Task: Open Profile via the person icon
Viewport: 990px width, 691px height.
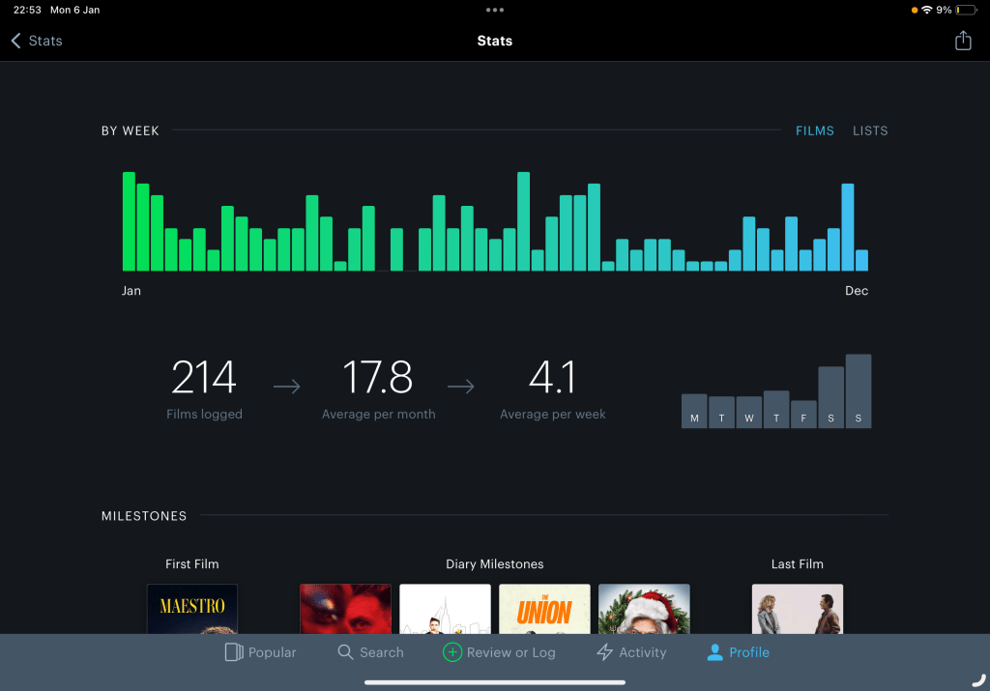Action: 714,652
